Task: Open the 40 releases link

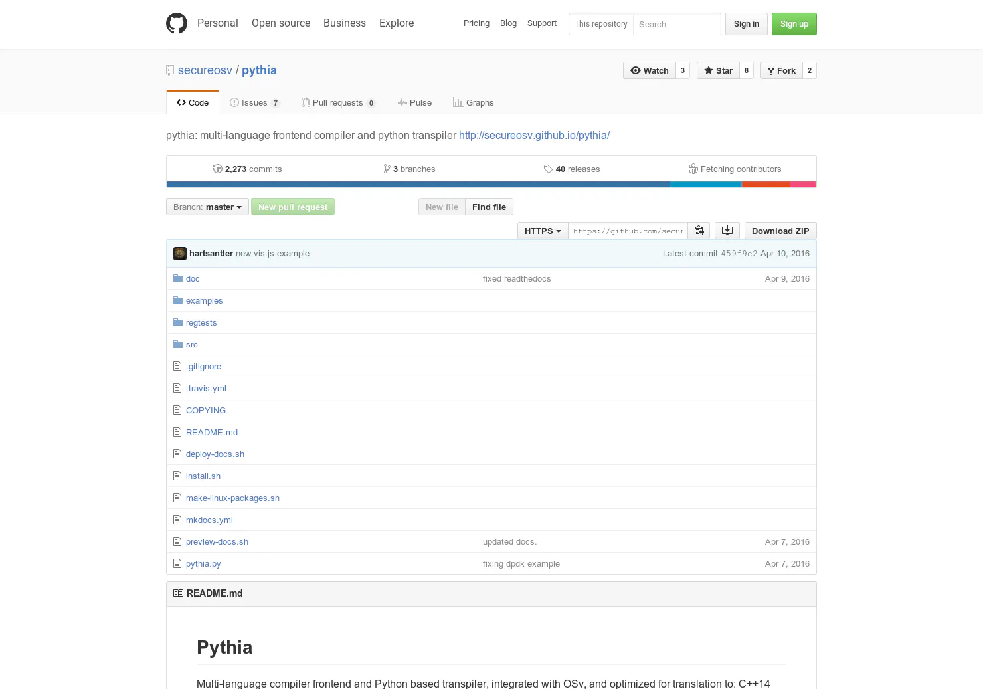Action: (572, 169)
